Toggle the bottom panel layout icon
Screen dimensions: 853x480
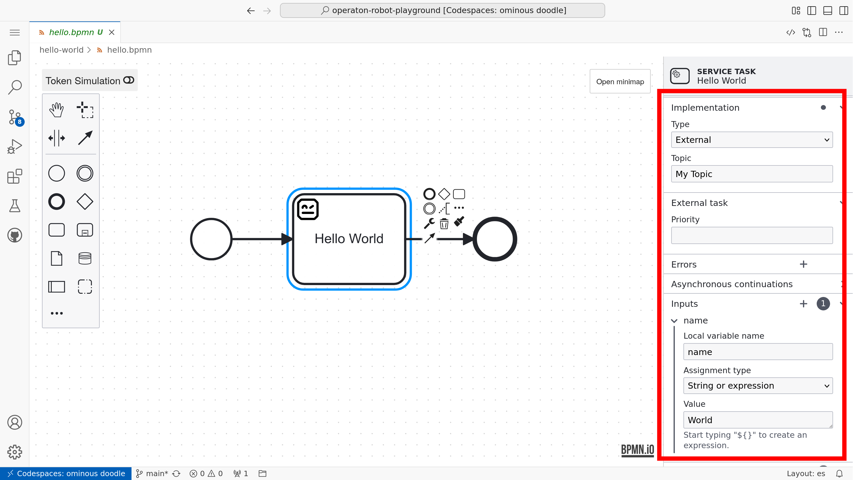[x=827, y=11]
